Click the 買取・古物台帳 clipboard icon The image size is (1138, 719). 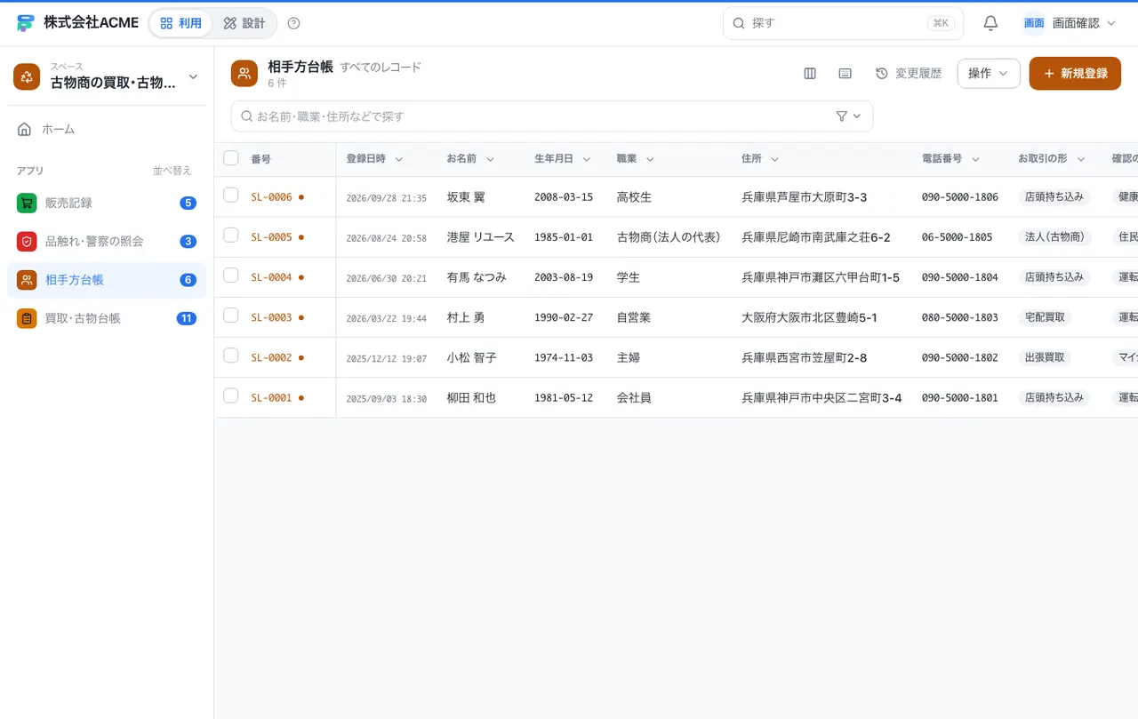tap(27, 318)
